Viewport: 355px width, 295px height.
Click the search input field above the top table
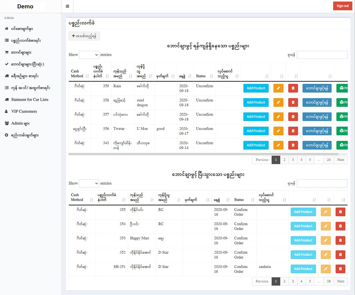click(322, 55)
